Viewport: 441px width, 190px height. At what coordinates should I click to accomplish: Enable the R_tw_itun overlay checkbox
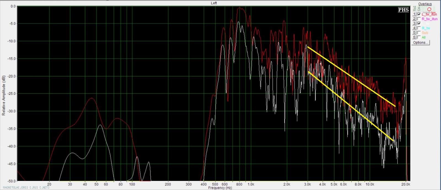pyautogui.click(x=419, y=19)
